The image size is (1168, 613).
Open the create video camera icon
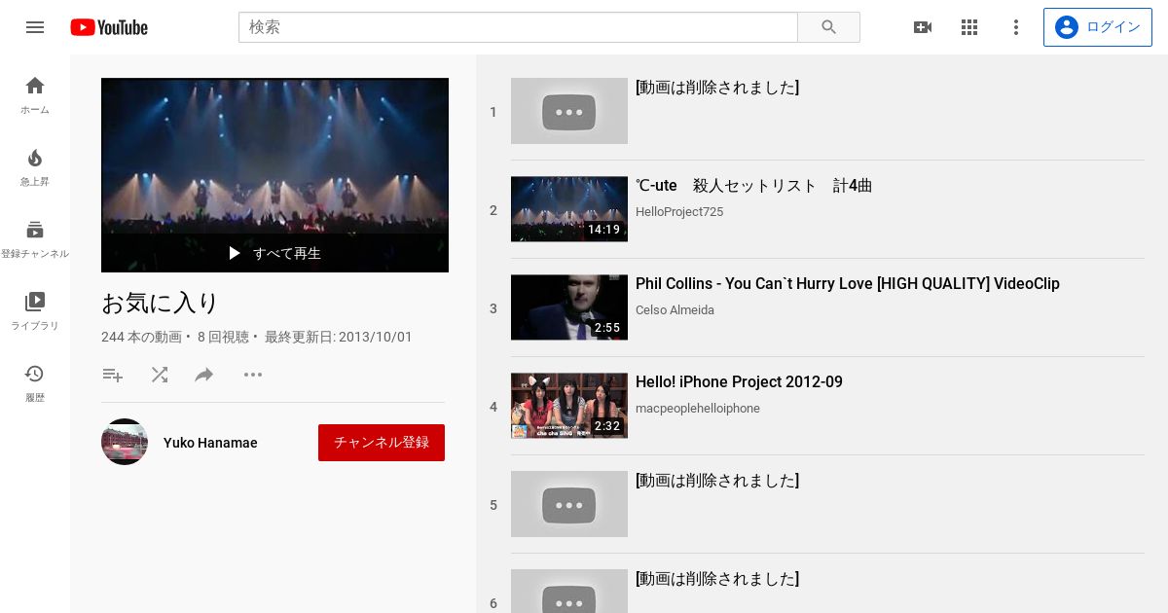(923, 27)
